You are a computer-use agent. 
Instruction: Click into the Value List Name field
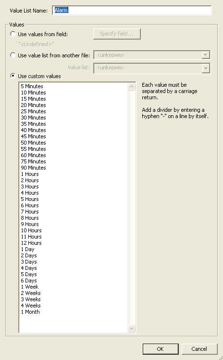click(x=132, y=10)
